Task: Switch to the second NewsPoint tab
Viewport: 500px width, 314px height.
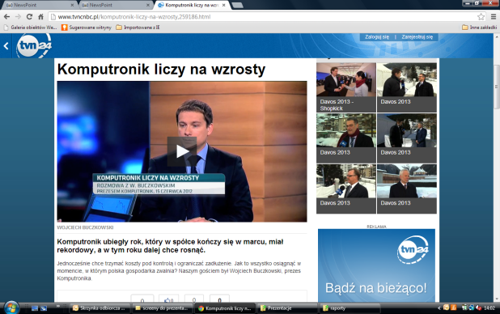Action: [x=115, y=5]
